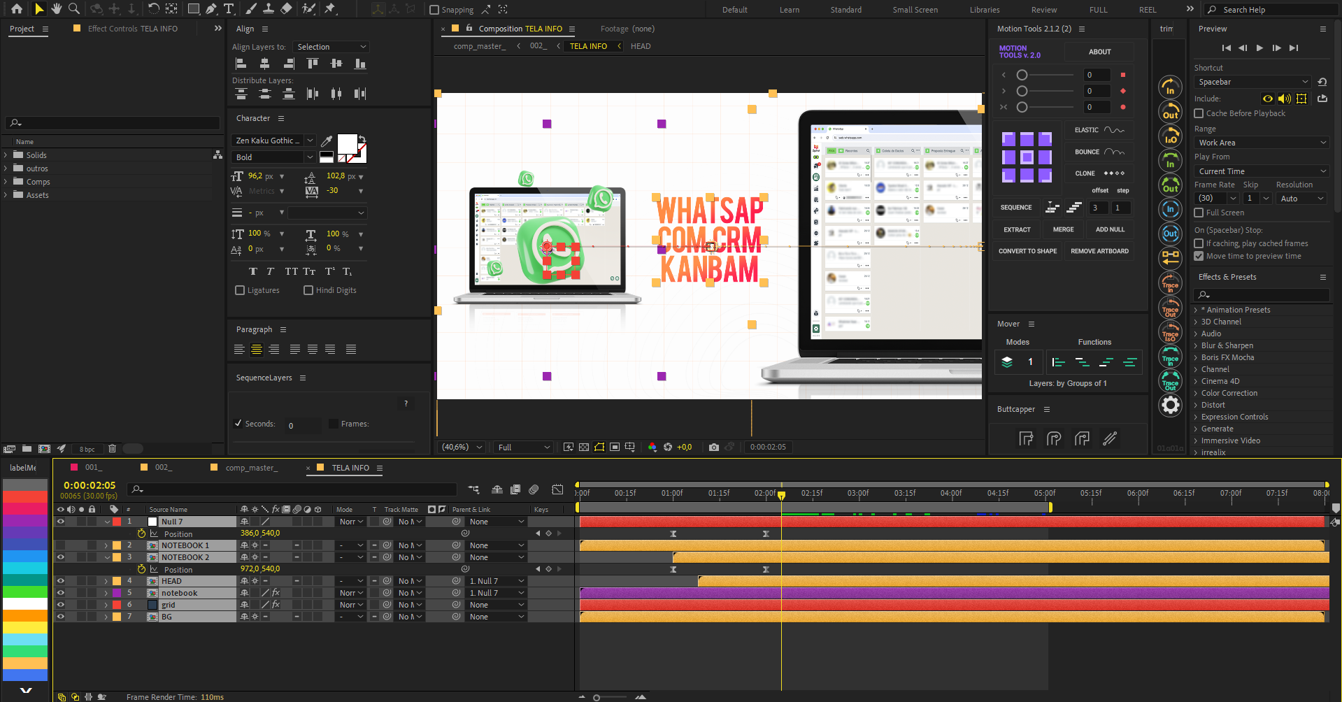Toggle transparency grid in viewer
The height and width of the screenshot is (702, 1342).
pyautogui.click(x=584, y=447)
